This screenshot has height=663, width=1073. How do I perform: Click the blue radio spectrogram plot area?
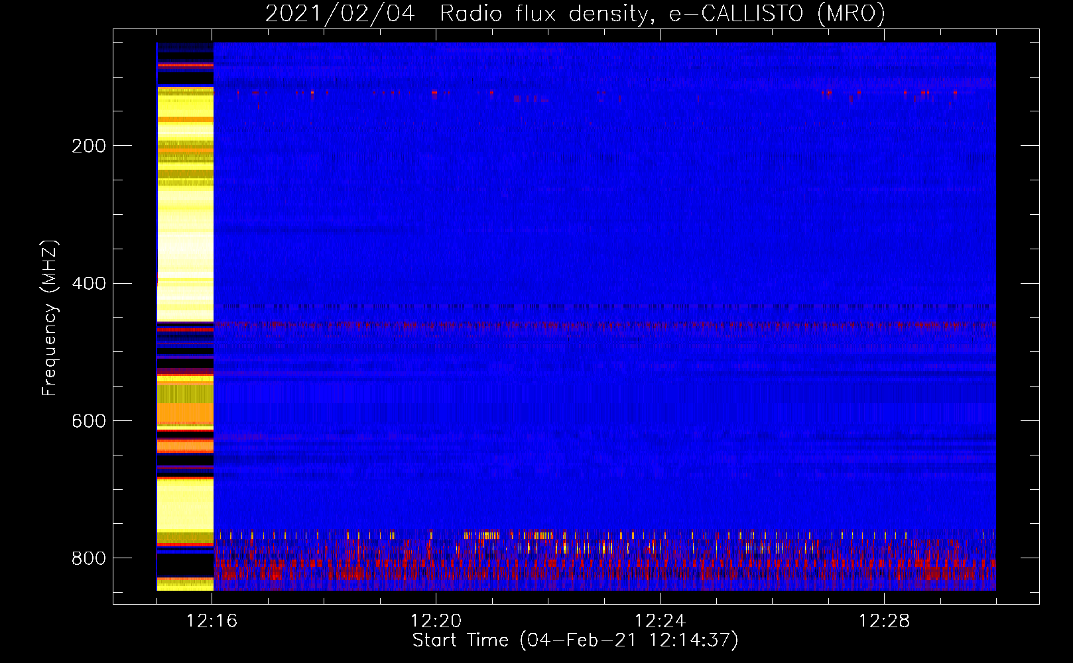pyautogui.click(x=576, y=316)
